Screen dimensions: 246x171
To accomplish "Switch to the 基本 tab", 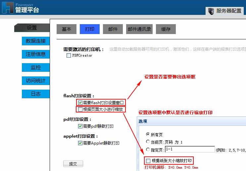I will (67, 29).
